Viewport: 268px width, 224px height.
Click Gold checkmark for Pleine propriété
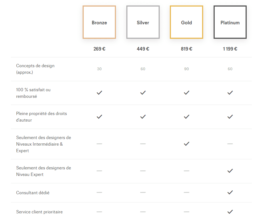coord(187,117)
